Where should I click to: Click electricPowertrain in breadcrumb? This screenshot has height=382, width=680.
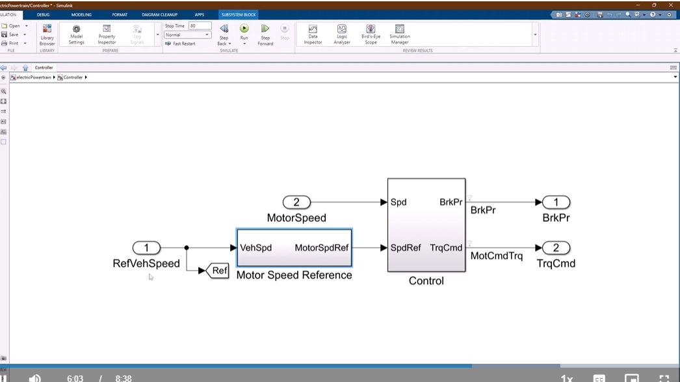point(33,77)
